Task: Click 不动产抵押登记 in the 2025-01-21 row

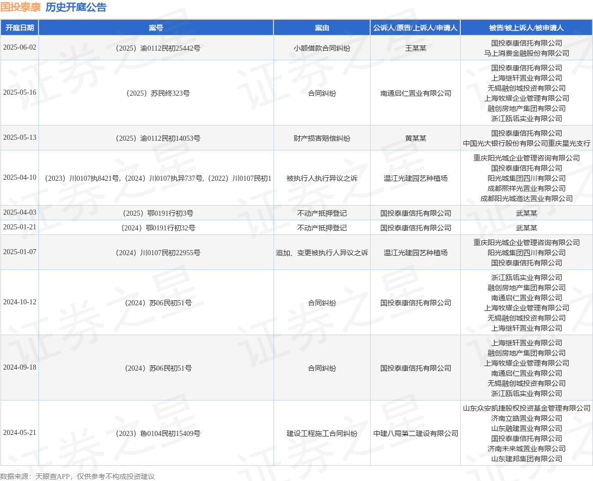Action: click(x=322, y=228)
